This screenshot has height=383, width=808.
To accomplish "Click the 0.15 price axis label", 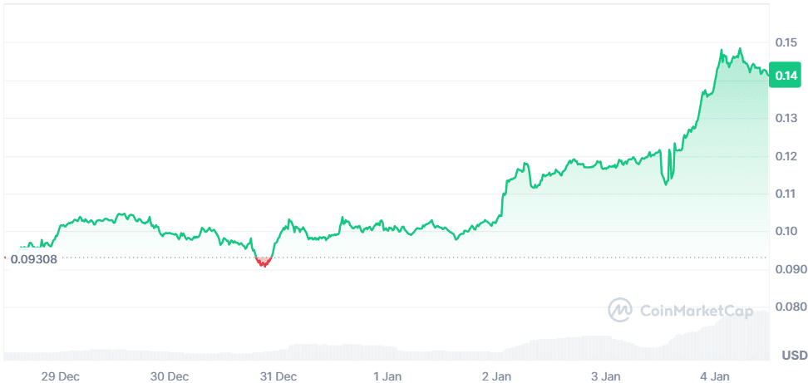I will [x=786, y=42].
